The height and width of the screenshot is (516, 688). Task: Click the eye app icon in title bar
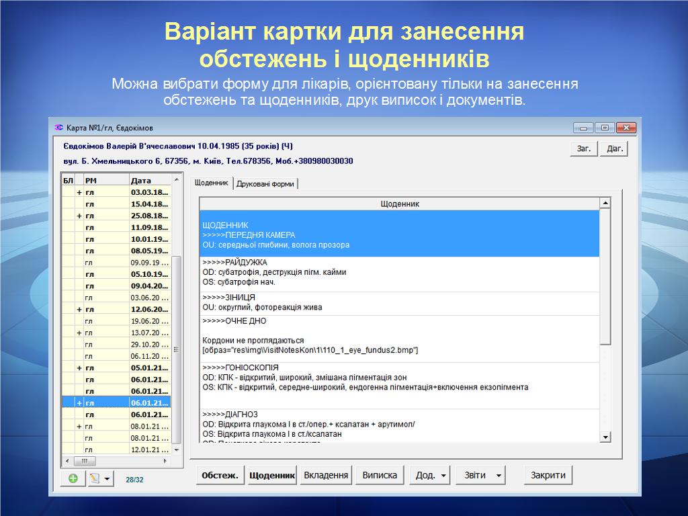coord(58,128)
